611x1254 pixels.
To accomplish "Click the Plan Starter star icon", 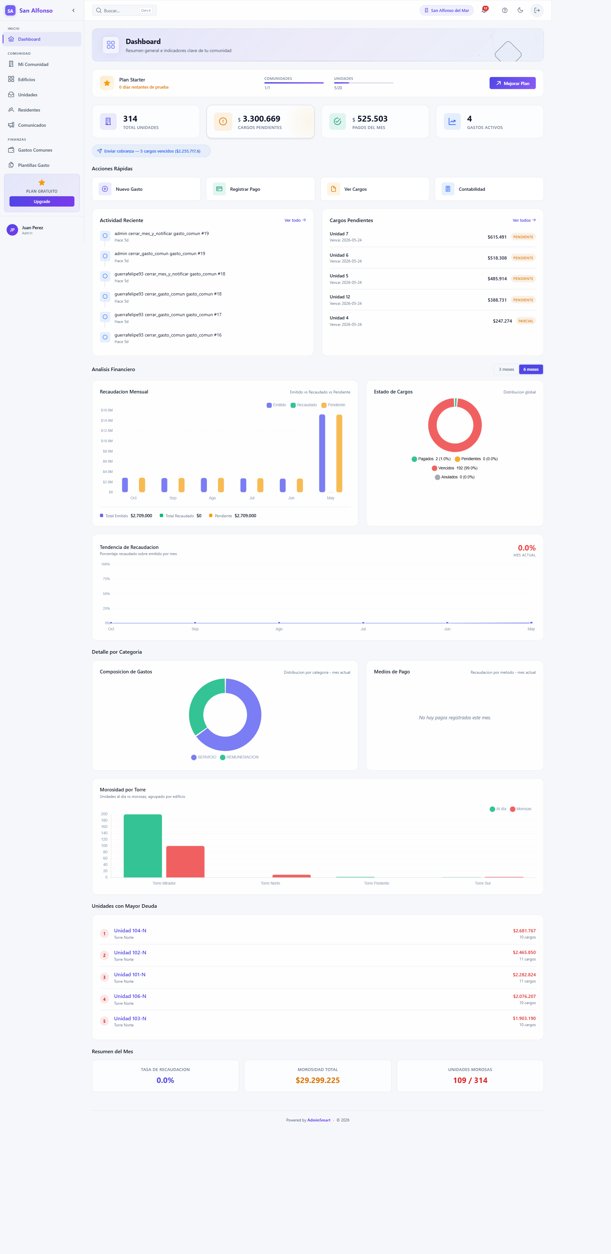I will tap(107, 83).
